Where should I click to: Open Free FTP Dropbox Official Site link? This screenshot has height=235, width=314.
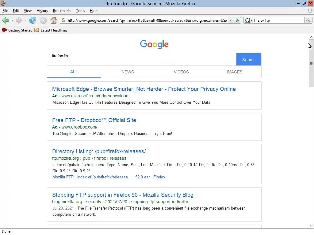pyautogui.click(x=94, y=120)
